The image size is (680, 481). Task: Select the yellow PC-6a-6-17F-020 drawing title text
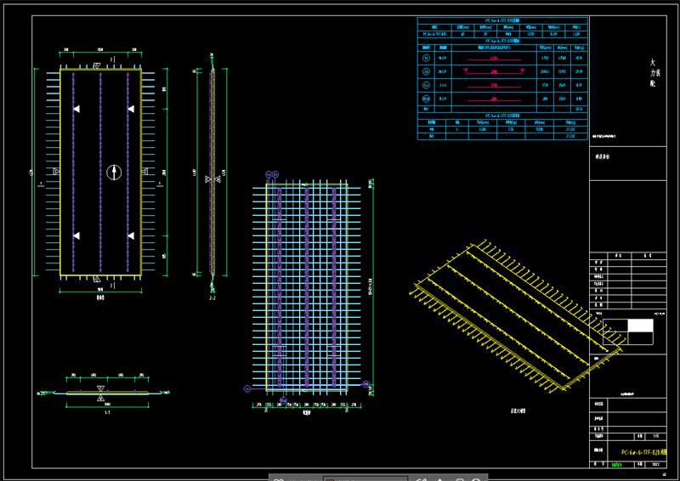pyautogui.click(x=643, y=452)
